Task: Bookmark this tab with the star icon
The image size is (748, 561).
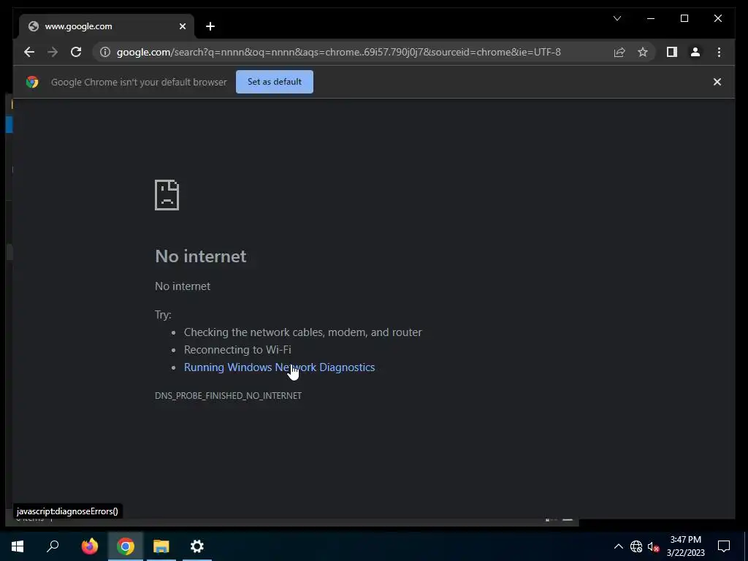Action: click(643, 52)
